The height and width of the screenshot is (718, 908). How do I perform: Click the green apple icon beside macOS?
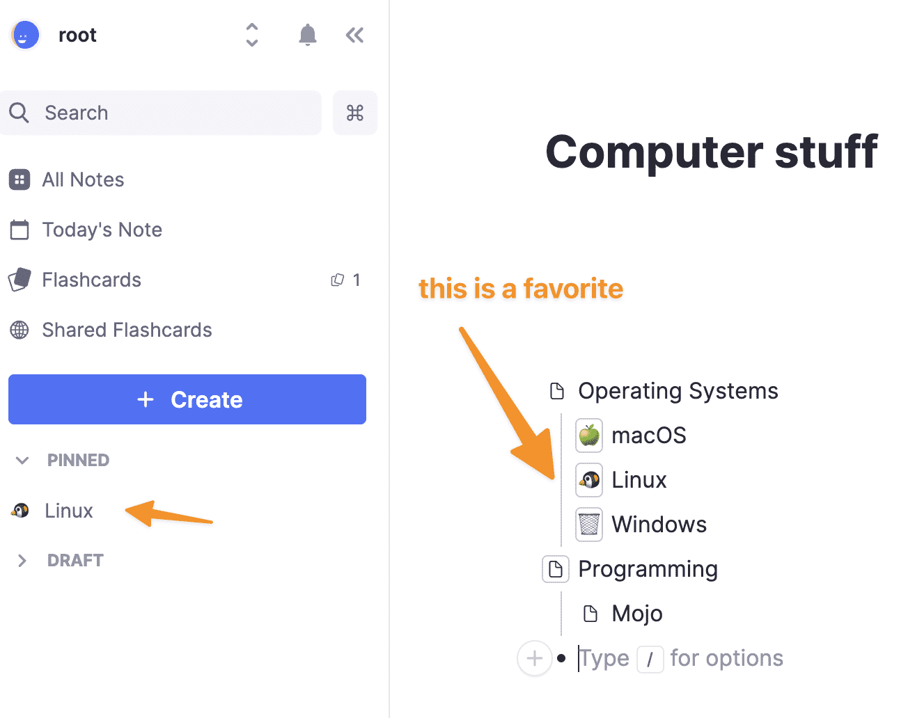(589, 436)
